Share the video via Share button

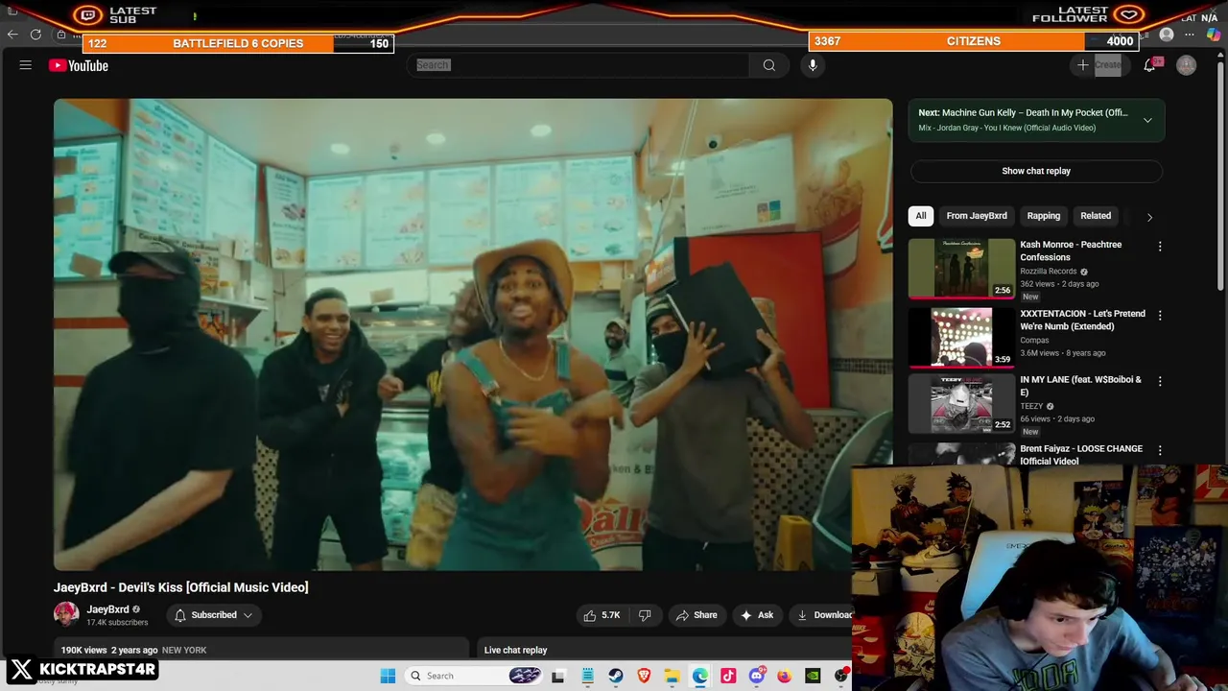coord(697,615)
